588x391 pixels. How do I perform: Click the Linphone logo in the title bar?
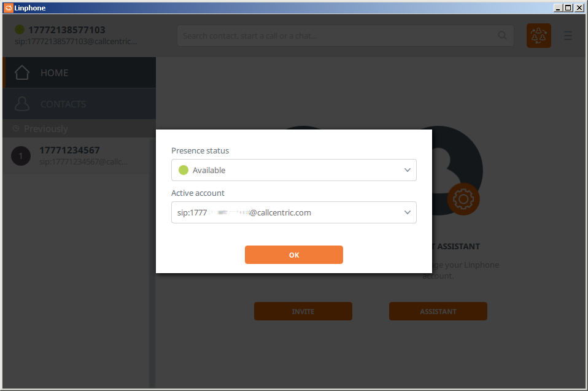(x=9, y=7)
